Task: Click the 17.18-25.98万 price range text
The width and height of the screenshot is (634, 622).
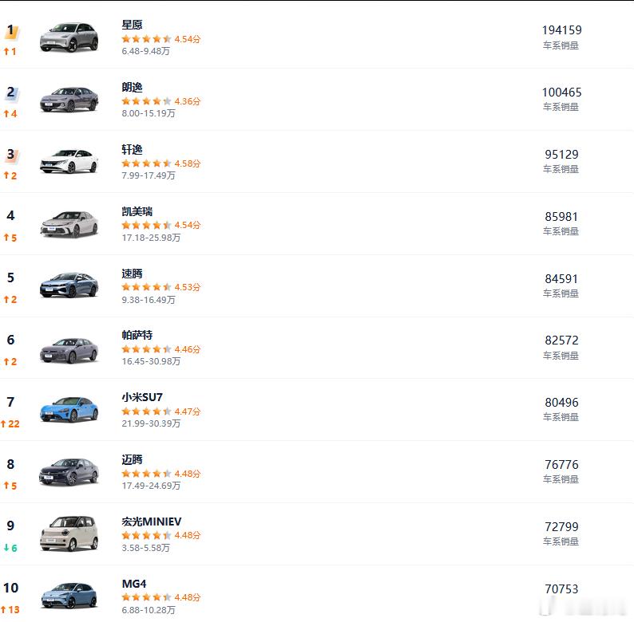Action: (x=151, y=238)
